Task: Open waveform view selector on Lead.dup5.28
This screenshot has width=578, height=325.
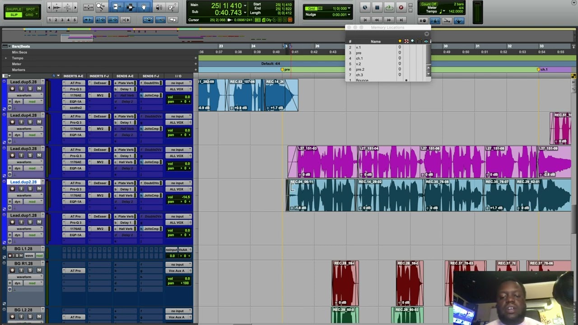Action: [27, 95]
